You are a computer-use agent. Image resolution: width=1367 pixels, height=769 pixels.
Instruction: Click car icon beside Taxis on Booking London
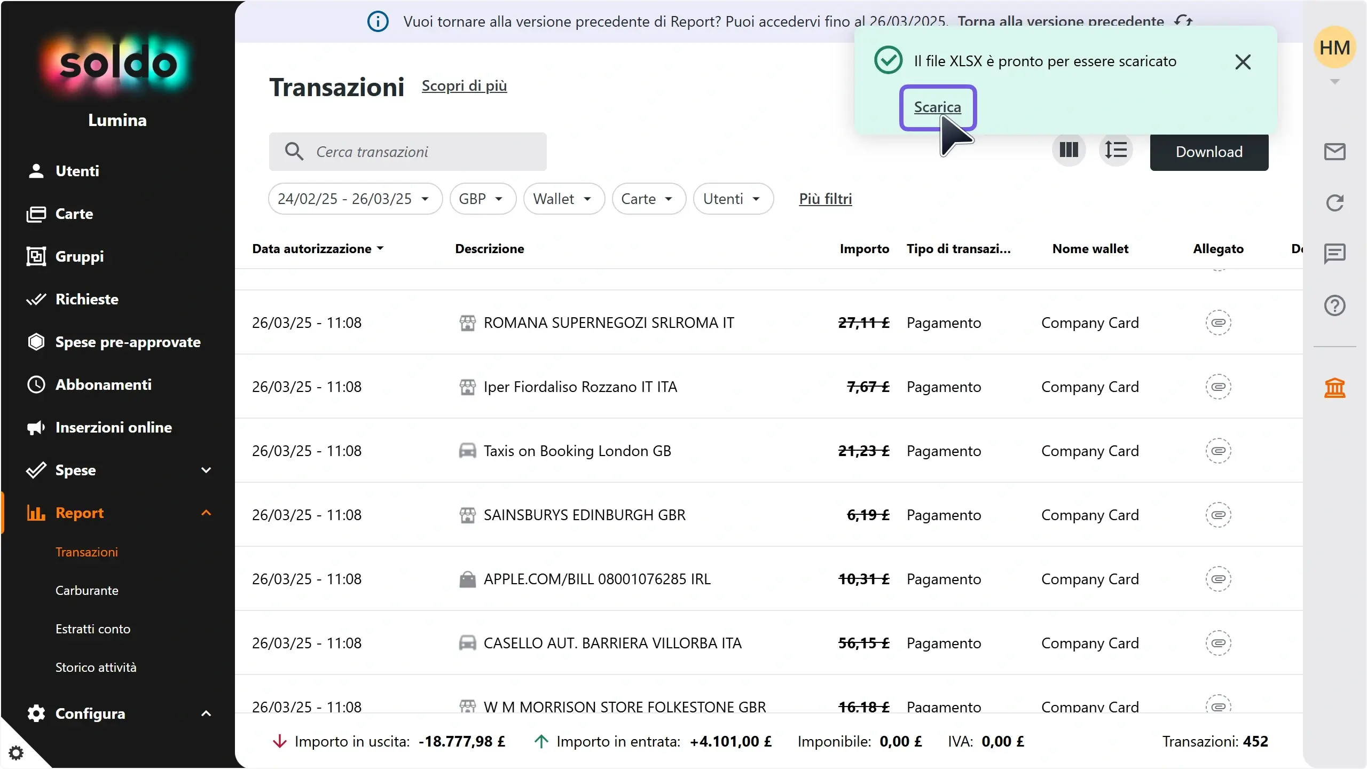pyautogui.click(x=467, y=451)
